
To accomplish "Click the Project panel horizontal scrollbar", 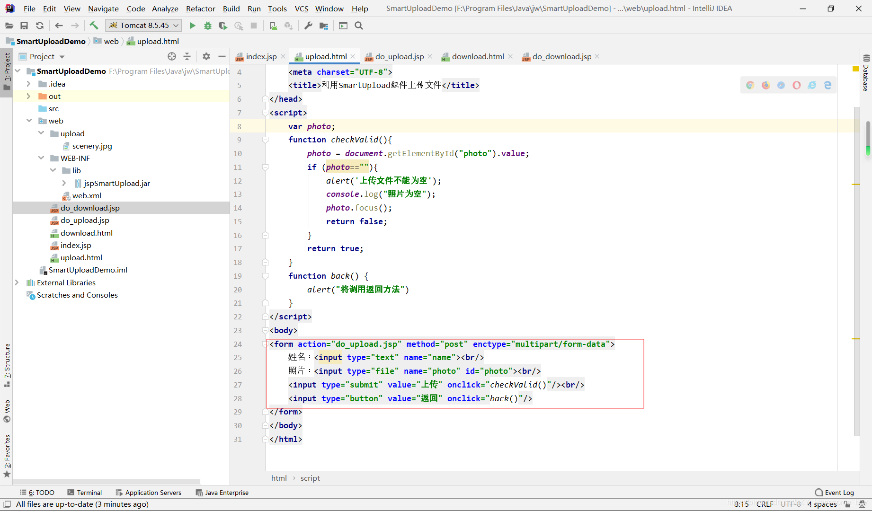I will (x=107, y=482).
